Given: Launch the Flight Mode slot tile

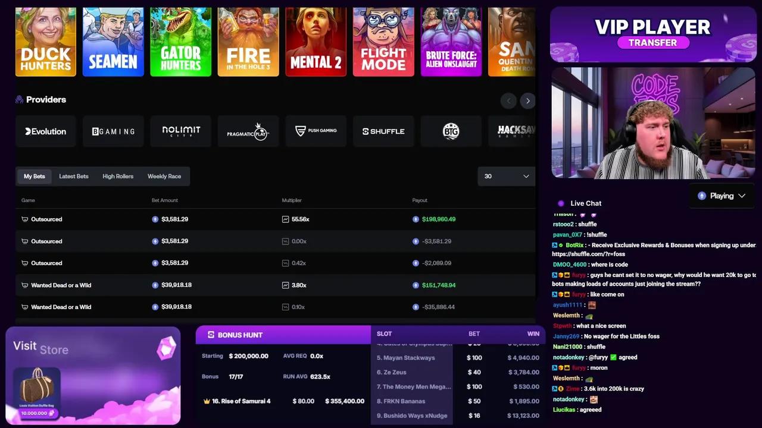Looking at the screenshot, I should pyautogui.click(x=383, y=42).
